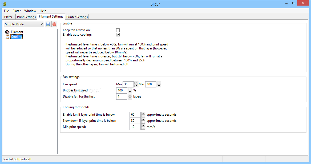
Task: Click the Disable fan for first layers field
Action: tap(122, 96)
